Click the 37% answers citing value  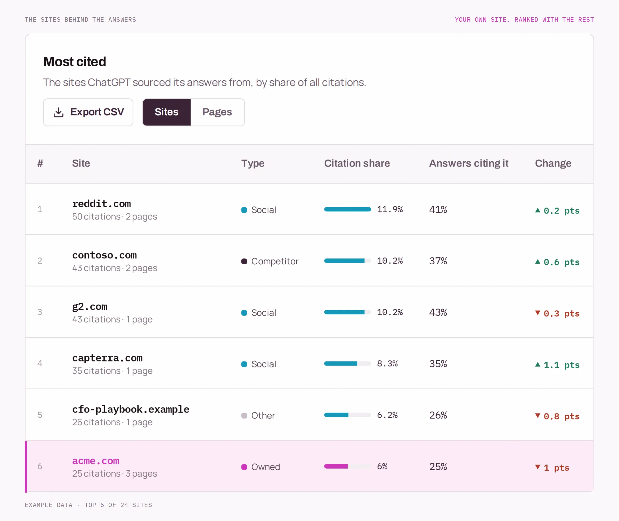438,261
